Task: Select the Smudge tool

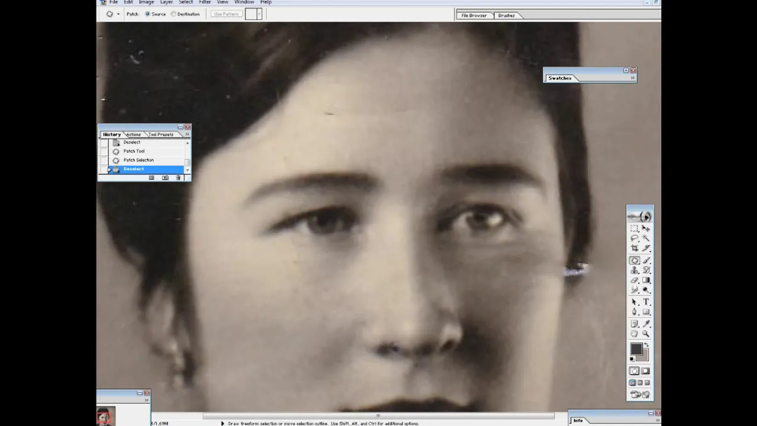Action: pyautogui.click(x=634, y=290)
